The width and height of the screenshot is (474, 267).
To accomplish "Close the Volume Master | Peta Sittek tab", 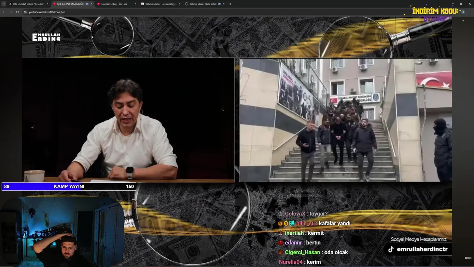I will tap(224, 4).
